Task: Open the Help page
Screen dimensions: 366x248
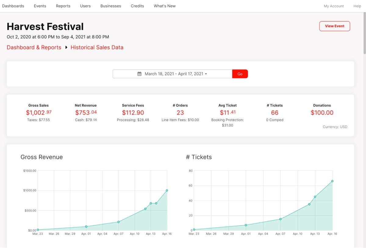Action: coord(357,6)
